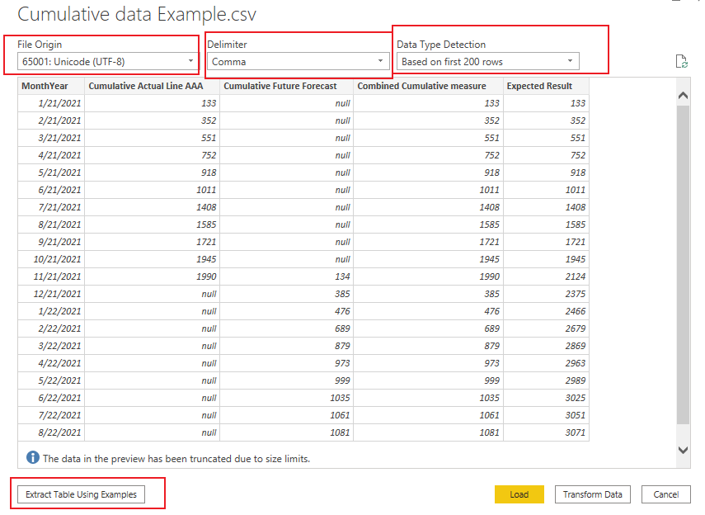Select the 1/22/2021 date cell

pos(51,311)
